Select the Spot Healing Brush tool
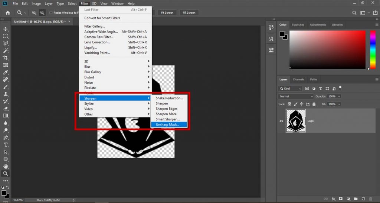 click(5, 80)
